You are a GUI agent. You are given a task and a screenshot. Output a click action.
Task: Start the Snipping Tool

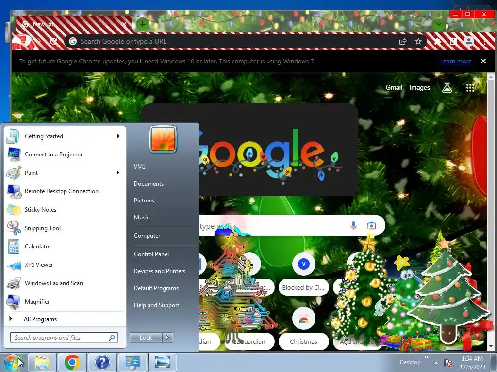[x=65, y=228]
